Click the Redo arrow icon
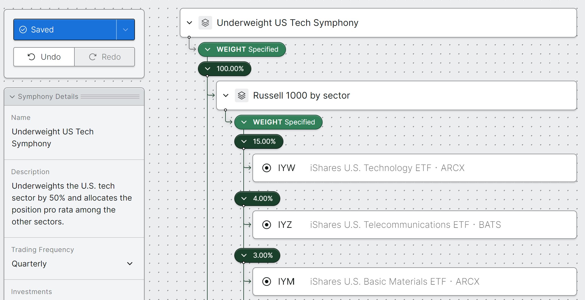This screenshot has width=585, height=300. point(93,57)
